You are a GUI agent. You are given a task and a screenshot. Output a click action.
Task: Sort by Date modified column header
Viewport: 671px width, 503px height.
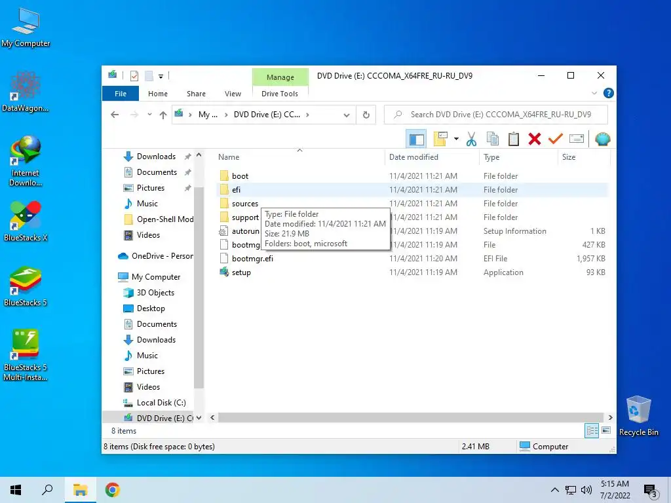click(x=413, y=157)
